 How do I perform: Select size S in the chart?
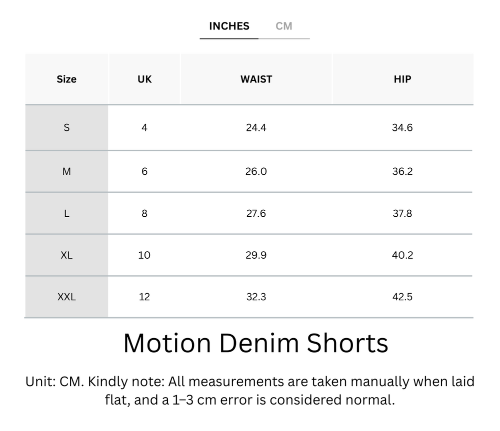tap(66, 127)
